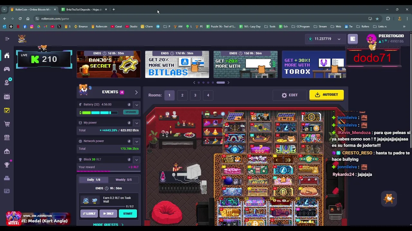Open the Torox +30% more banner
This screenshot has width=412, height=231.
point(314,64)
